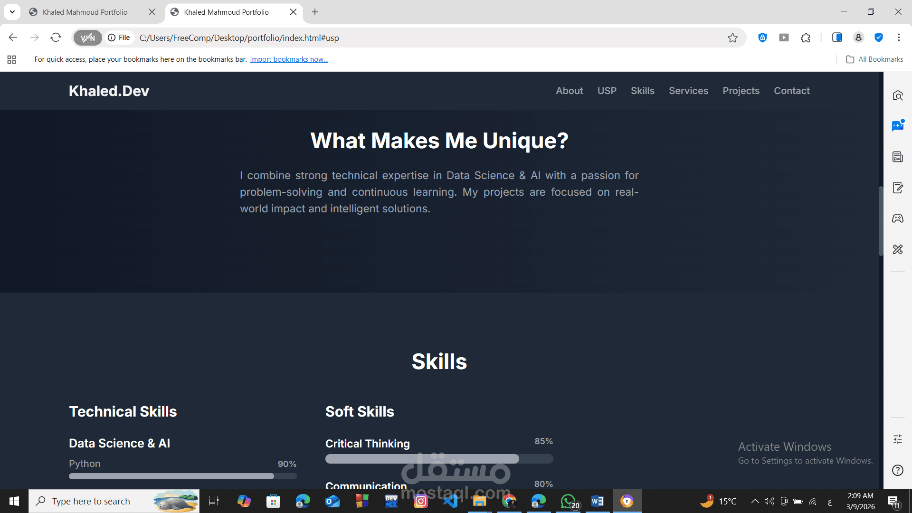Click the Critical Thinking progress bar
Screen dimensions: 912x513
point(439,459)
